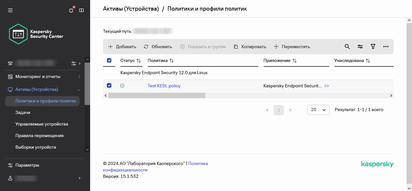Uncheck the Test KESL policy checkbox

(109, 86)
